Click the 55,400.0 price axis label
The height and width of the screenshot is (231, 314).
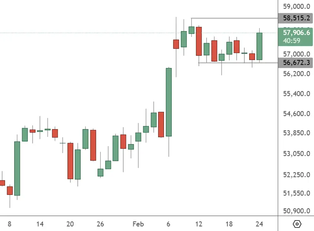click(296, 94)
